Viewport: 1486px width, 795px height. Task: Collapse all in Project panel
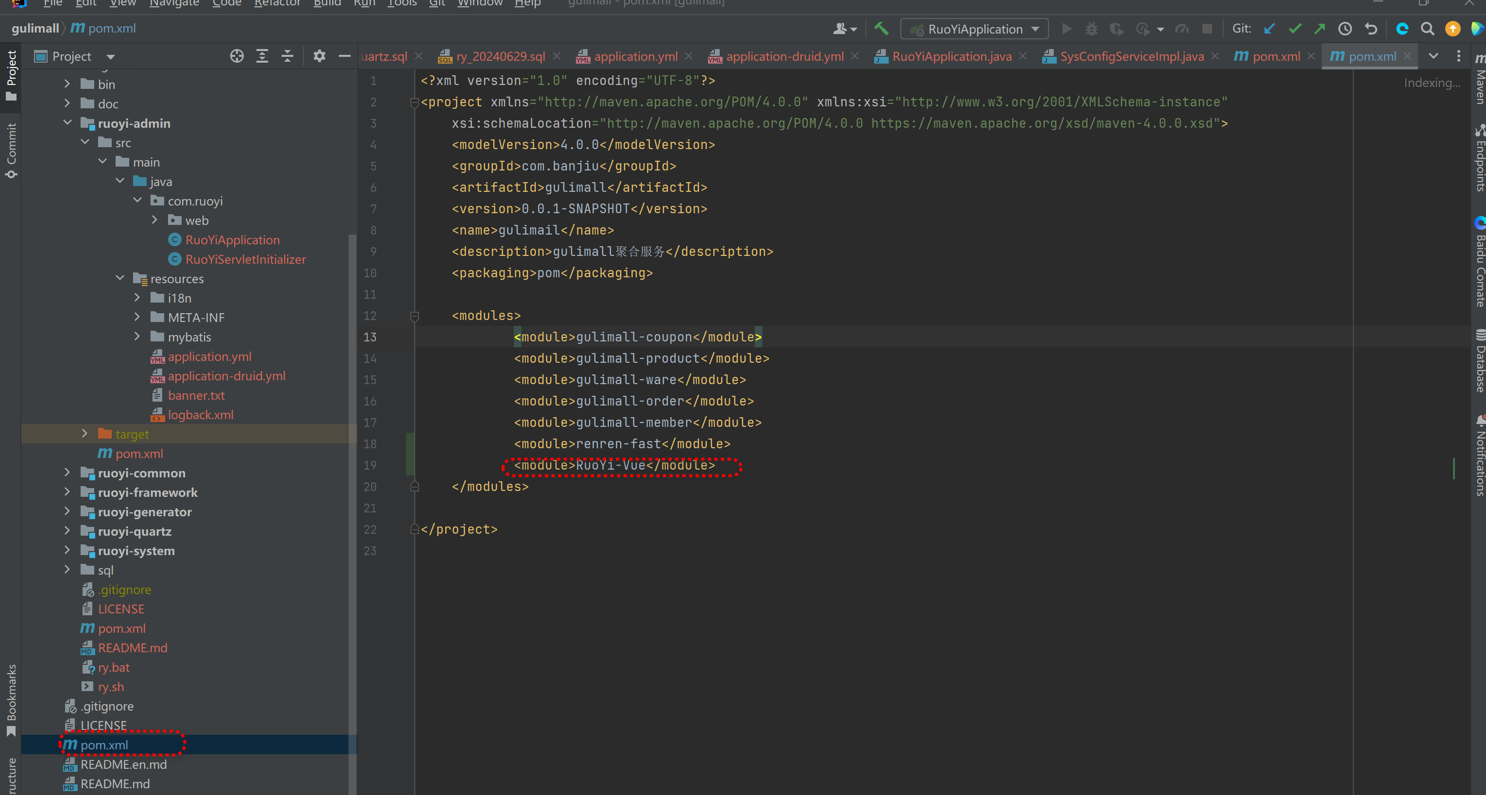(x=287, y=56)
